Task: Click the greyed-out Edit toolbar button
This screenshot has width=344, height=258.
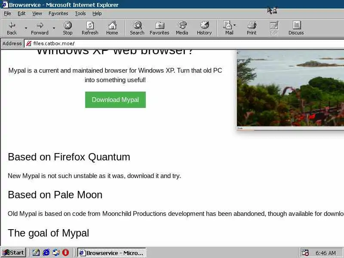Action: point(274,28)
